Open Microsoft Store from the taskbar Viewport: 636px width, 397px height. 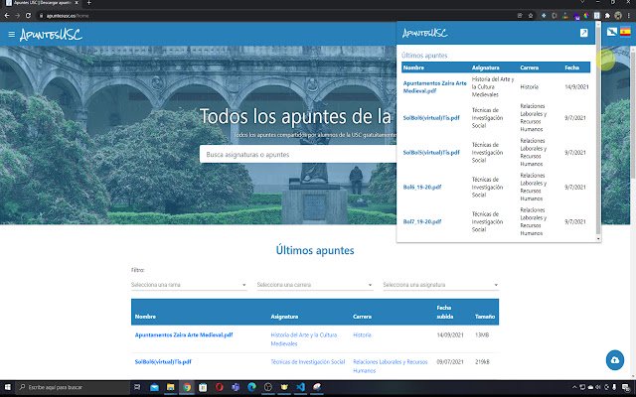[x=203, y=387]
